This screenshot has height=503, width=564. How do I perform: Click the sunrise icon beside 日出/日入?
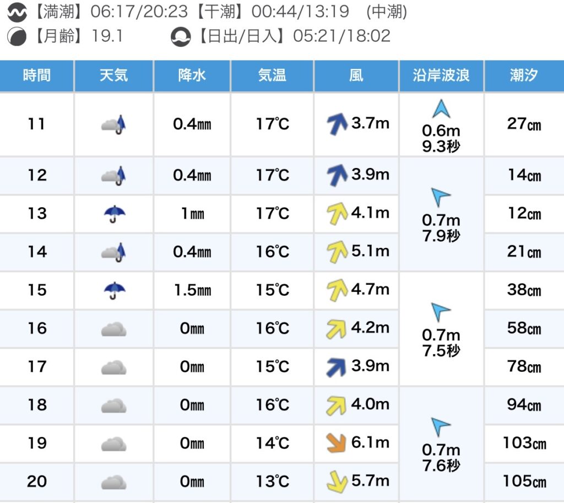click(180, 36)
